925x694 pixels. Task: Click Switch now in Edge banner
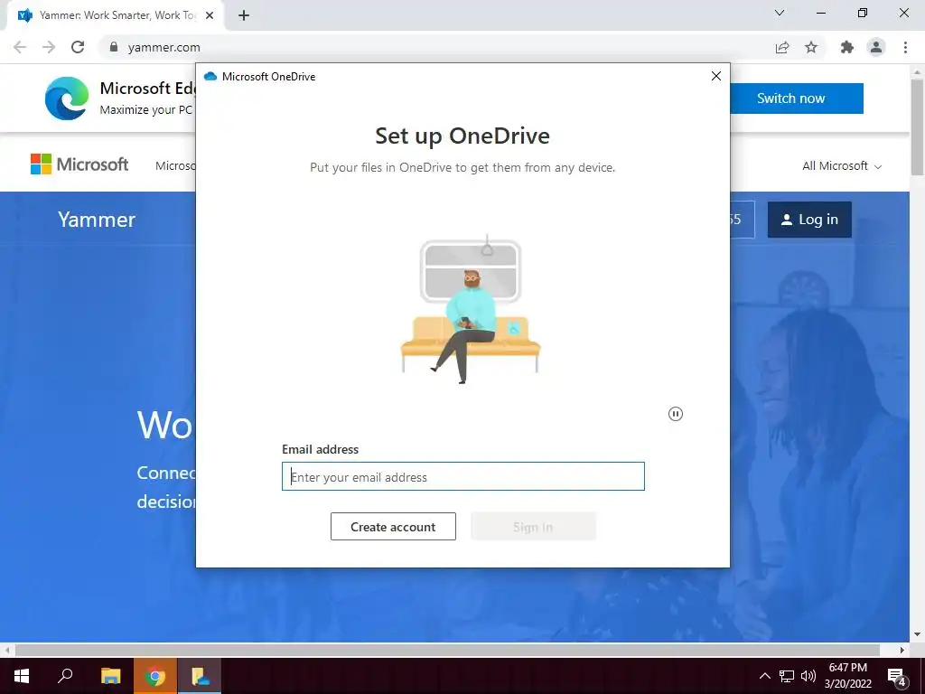[x=791, y=98]
